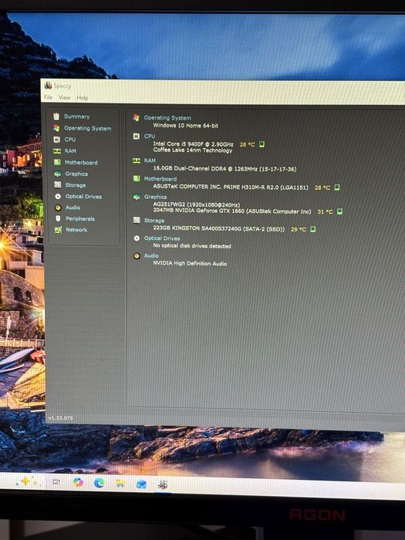The width and height of the screenshot is (405, 540).
Task: Open the CPU heading link in summary
Action: (x=150, y=136)
